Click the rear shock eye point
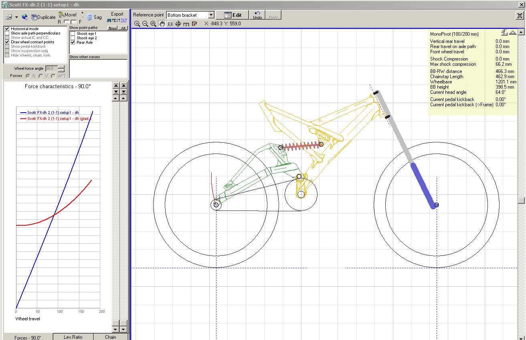The height and width of the screenshot is (340, 526). pyautogui.click(x=281, y=148)
